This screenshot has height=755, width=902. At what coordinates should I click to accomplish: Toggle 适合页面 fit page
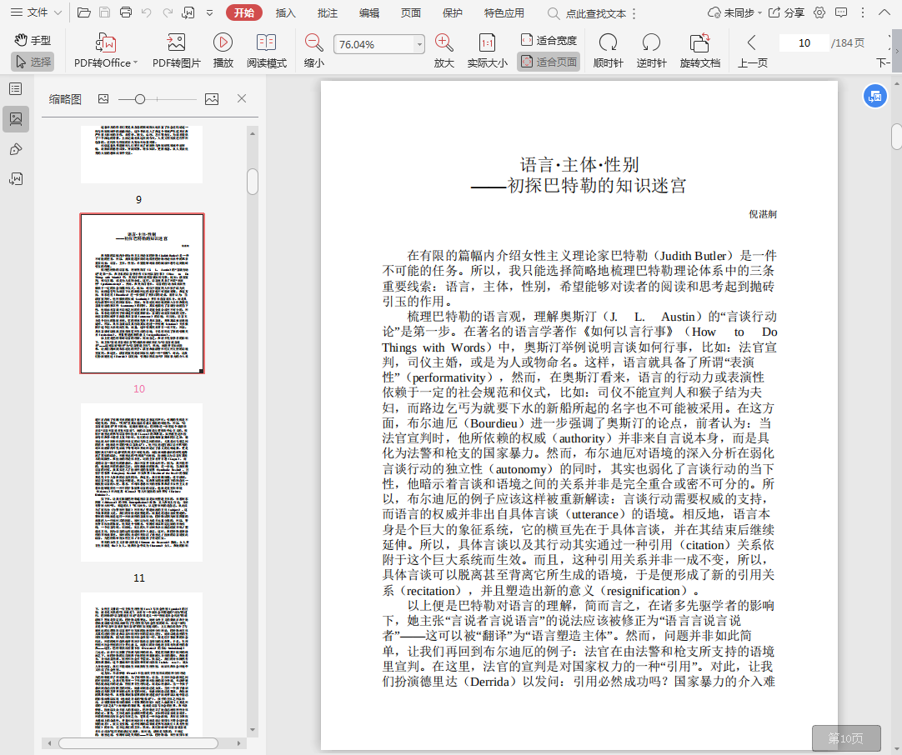pyautogui.click(x=549, y=62)
